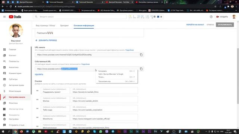The height and width of the screenshot is (134, 239).
Task: Select the Основная информация tab
Action: [84, 26]
